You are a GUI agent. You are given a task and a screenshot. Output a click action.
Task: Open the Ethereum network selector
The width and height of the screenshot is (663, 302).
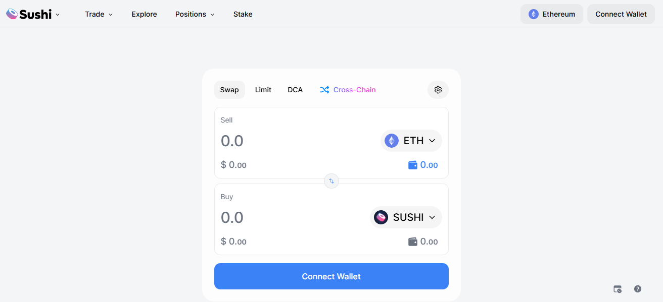[552, 14]
